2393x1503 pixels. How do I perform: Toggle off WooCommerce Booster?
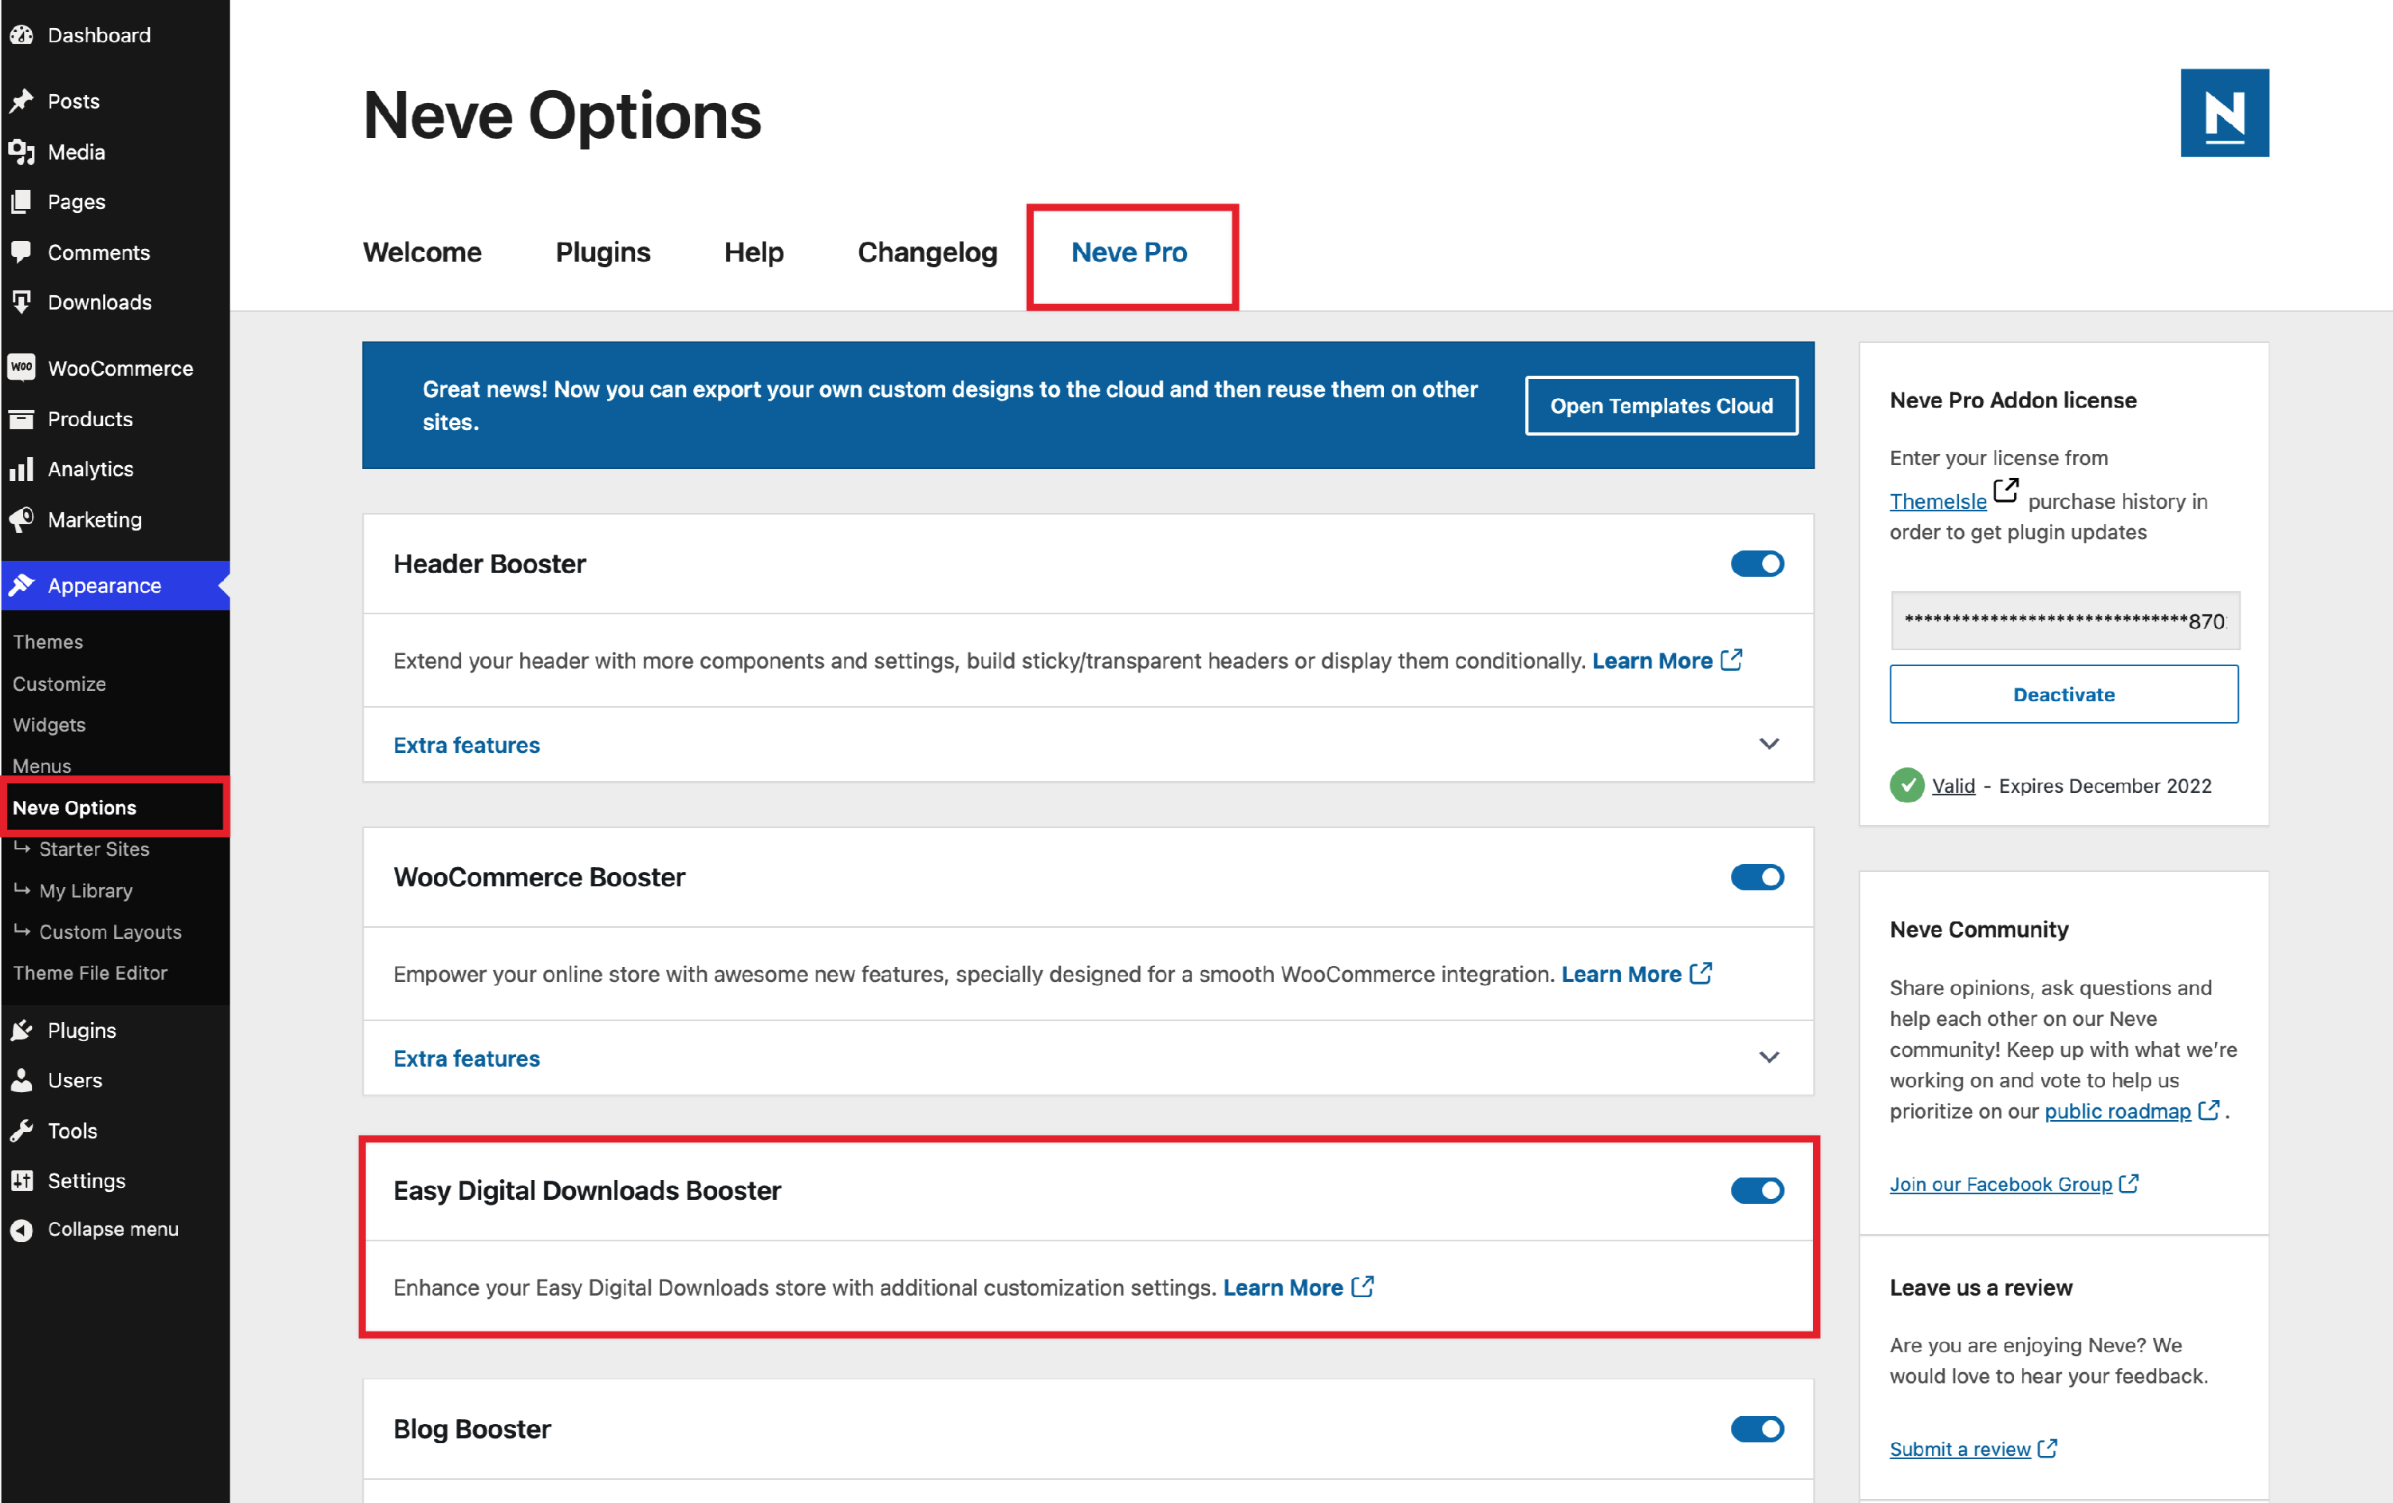(x=1757, y=877)
